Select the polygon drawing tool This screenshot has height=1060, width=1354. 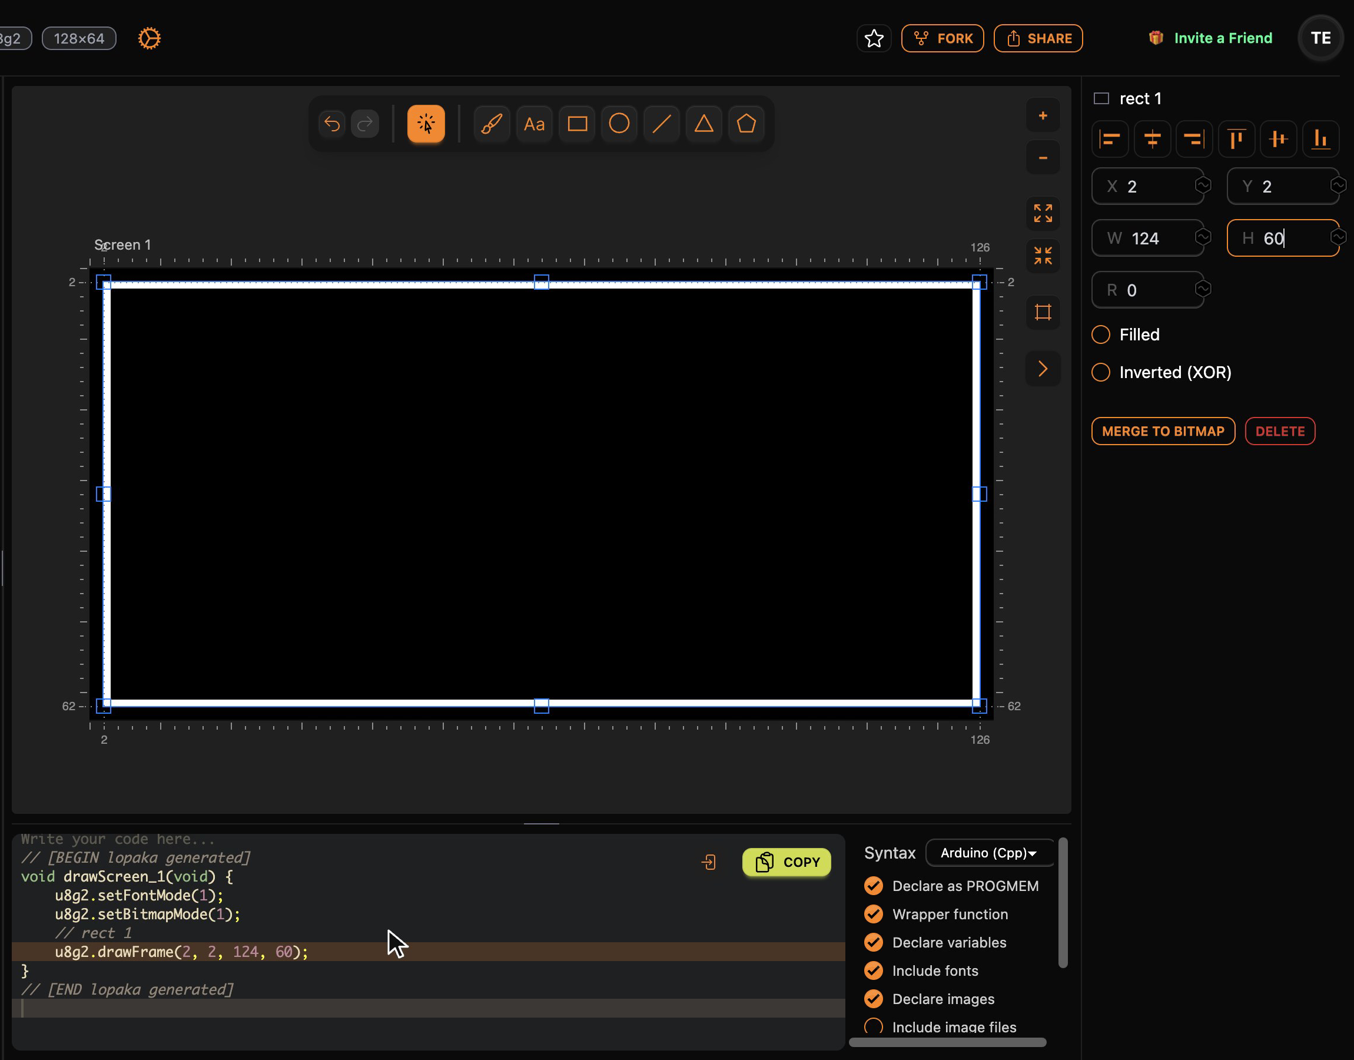746,124
